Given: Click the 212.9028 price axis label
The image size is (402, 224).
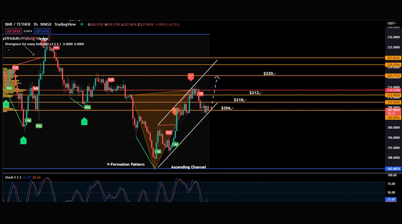Looking at the screenshot, I should 393,95.
